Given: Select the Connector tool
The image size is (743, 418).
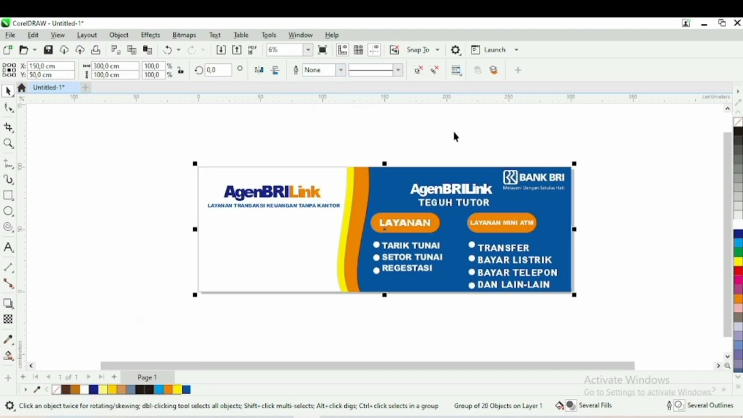Looking at the screenshot, I should click(8, 283).
